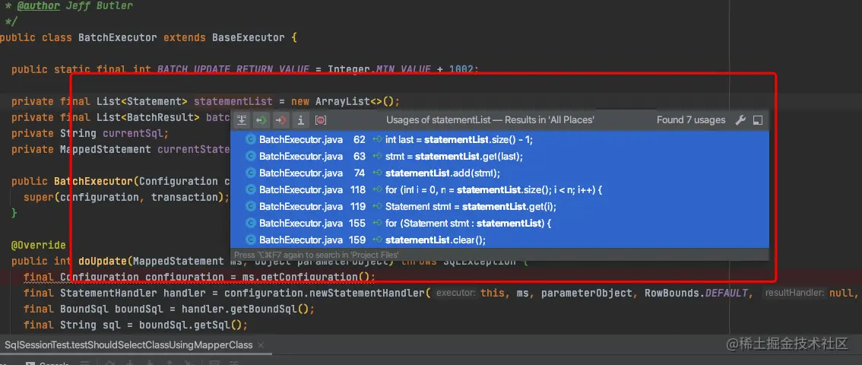The width and height of the screenshot is (862, 365).
Task: Select usage statementList.add(stmt) at line 74
Action: click(x=499, y=173)
